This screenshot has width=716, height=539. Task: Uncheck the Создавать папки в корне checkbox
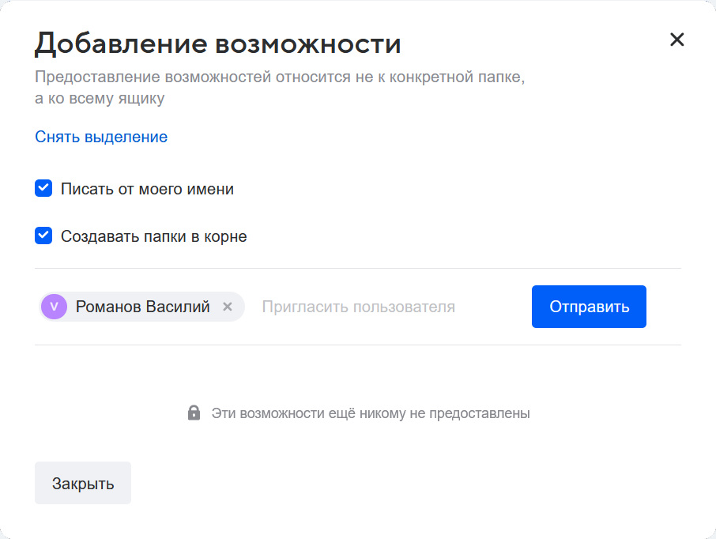tap(43, 236)
